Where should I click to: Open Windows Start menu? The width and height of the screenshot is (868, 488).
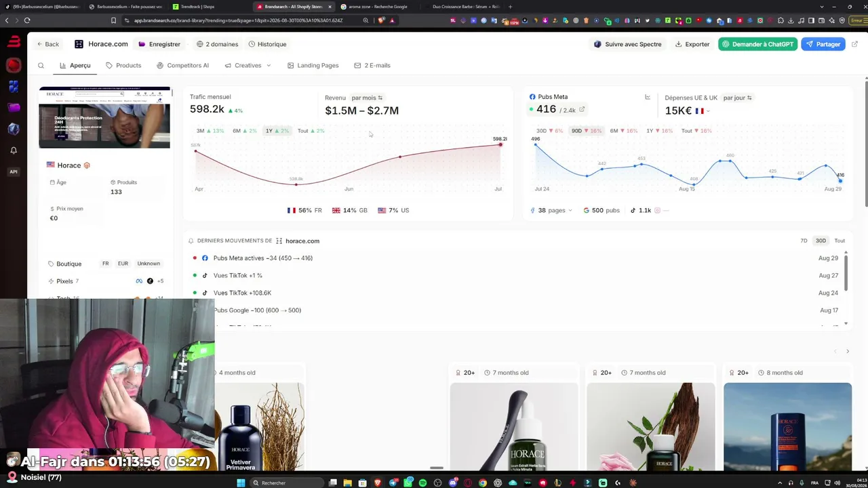point(240,483)
